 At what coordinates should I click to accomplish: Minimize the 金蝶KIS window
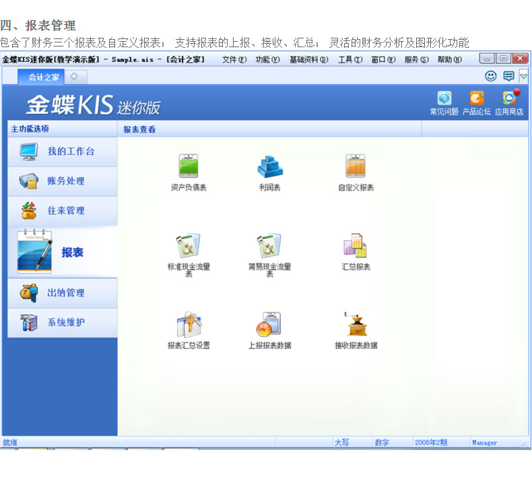[x=487, y=59]
